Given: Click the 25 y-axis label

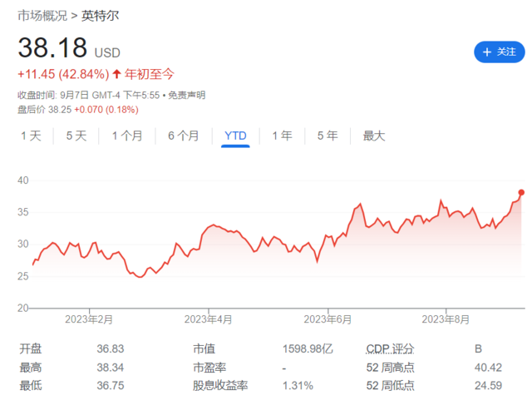Looking at the screenshot, I should pos(23,276).
